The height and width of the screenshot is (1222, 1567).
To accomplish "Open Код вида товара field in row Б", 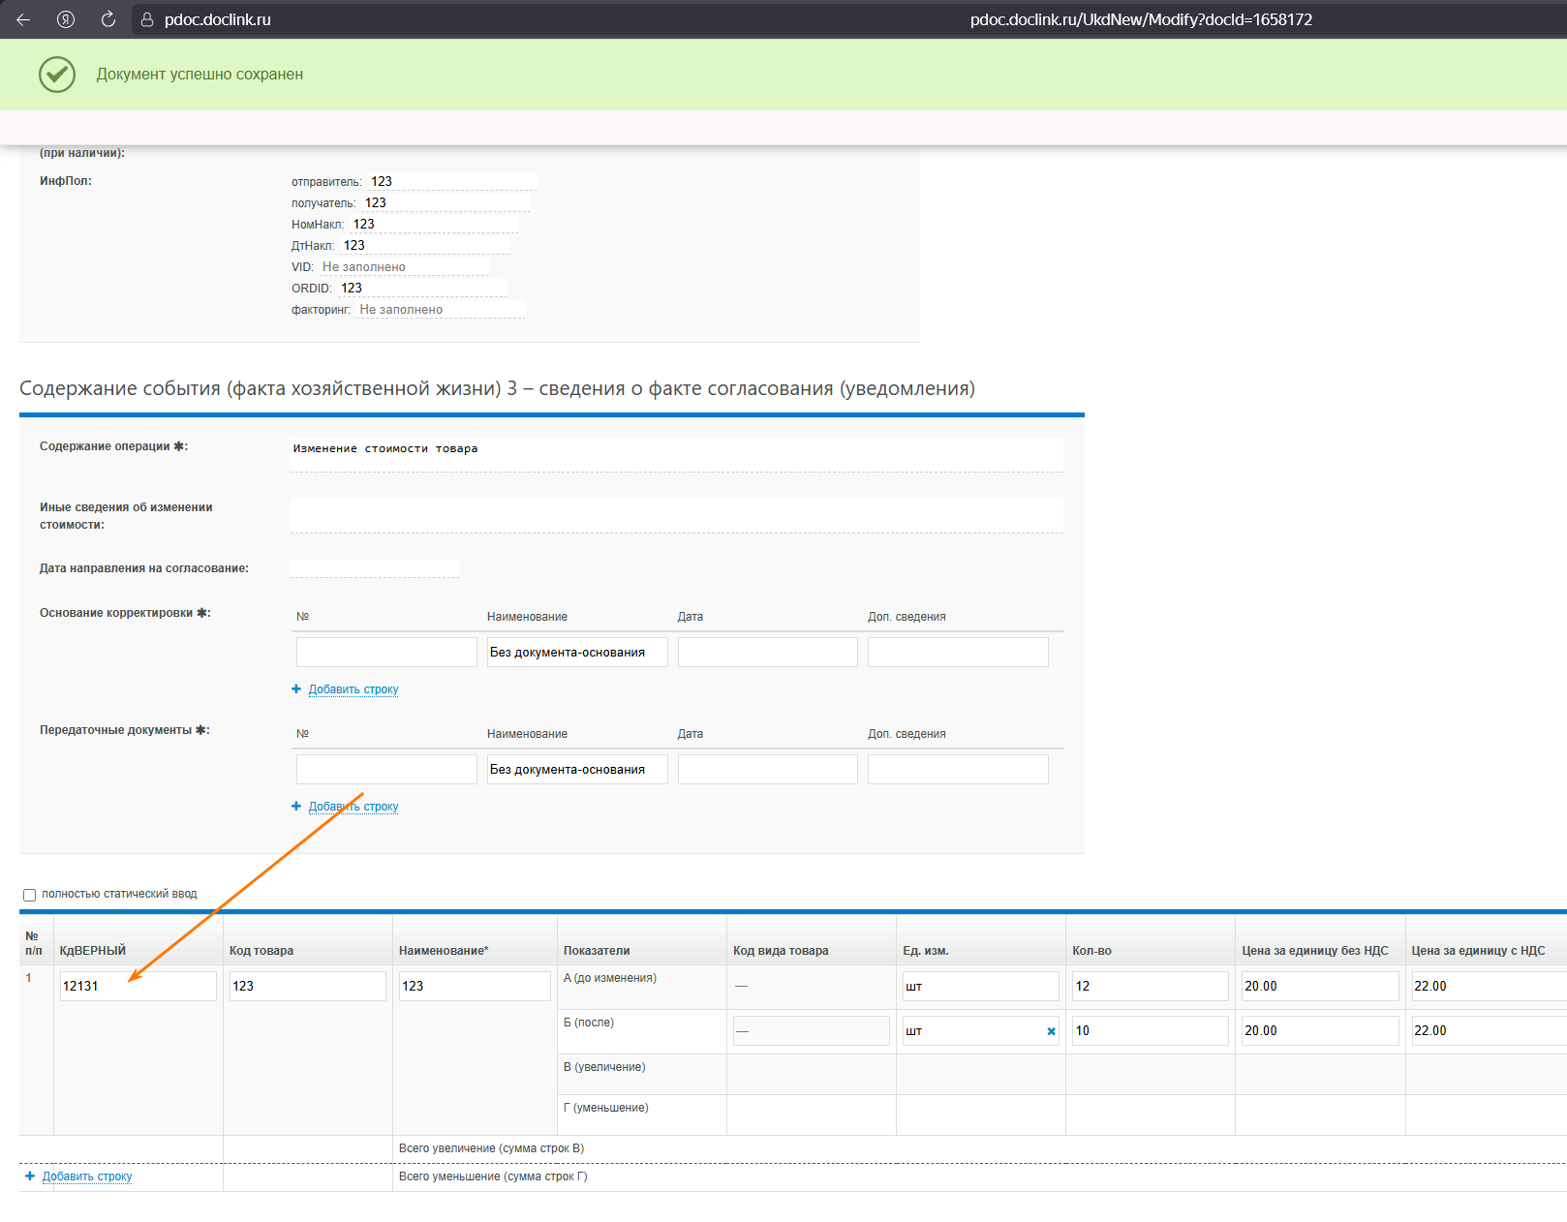I will (812, 1031).
